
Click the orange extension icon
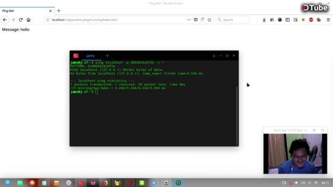click(x=303, y=20)
